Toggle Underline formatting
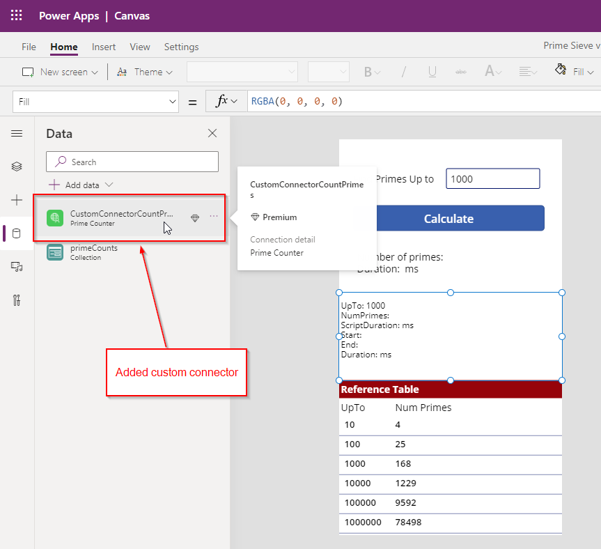This screenshot has height=549, width=601. click(x=432, y=72)
